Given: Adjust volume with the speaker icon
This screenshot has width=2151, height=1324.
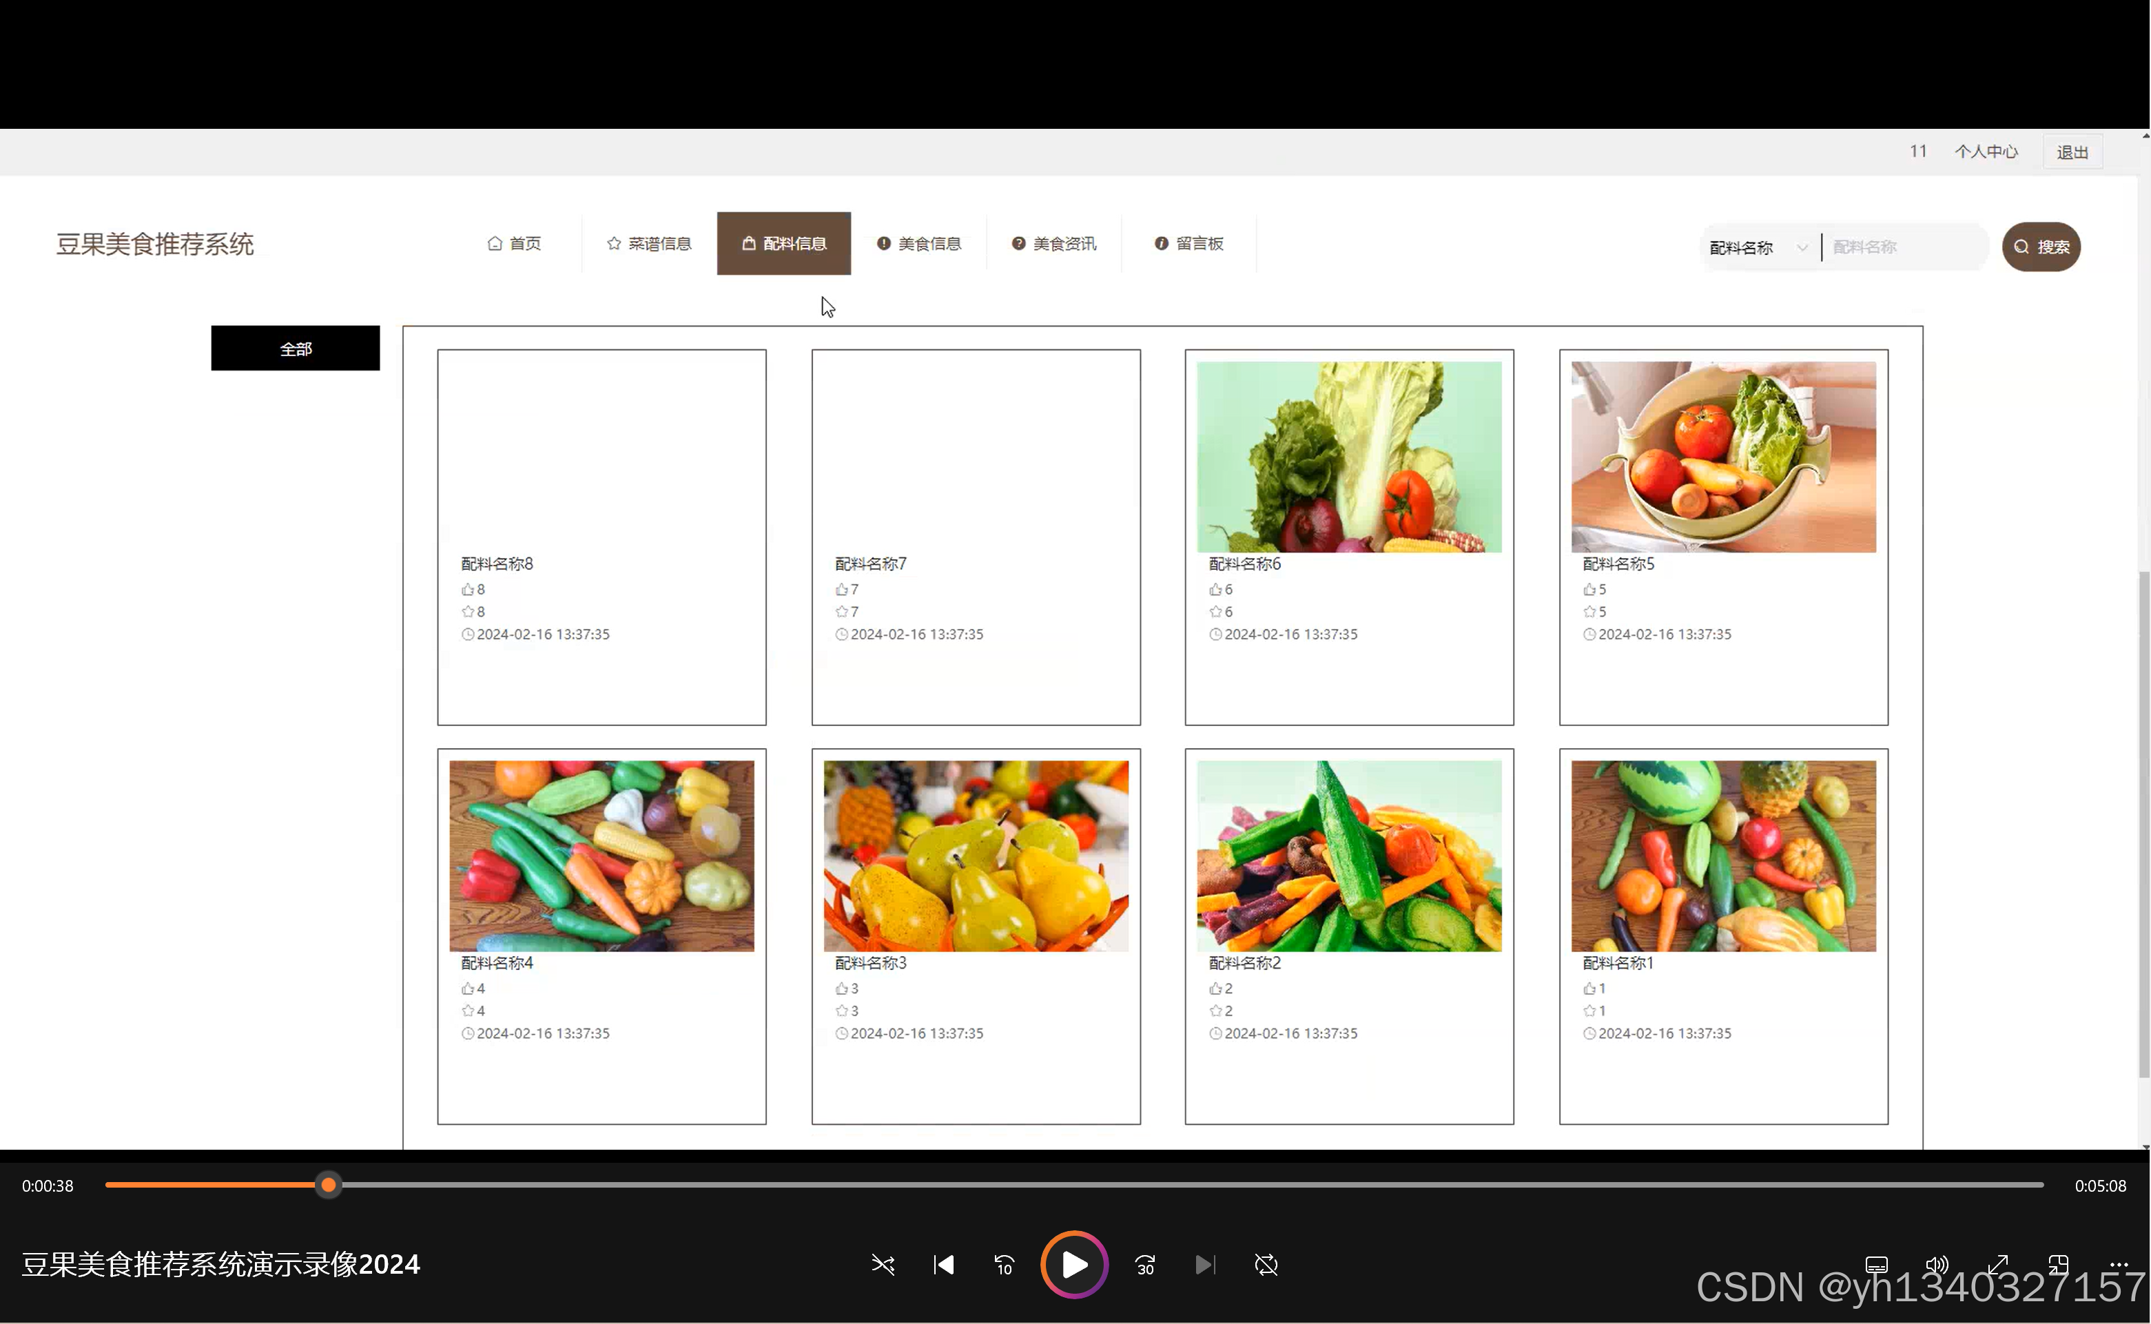Looking at the screenshot, I should 1937,1265.
